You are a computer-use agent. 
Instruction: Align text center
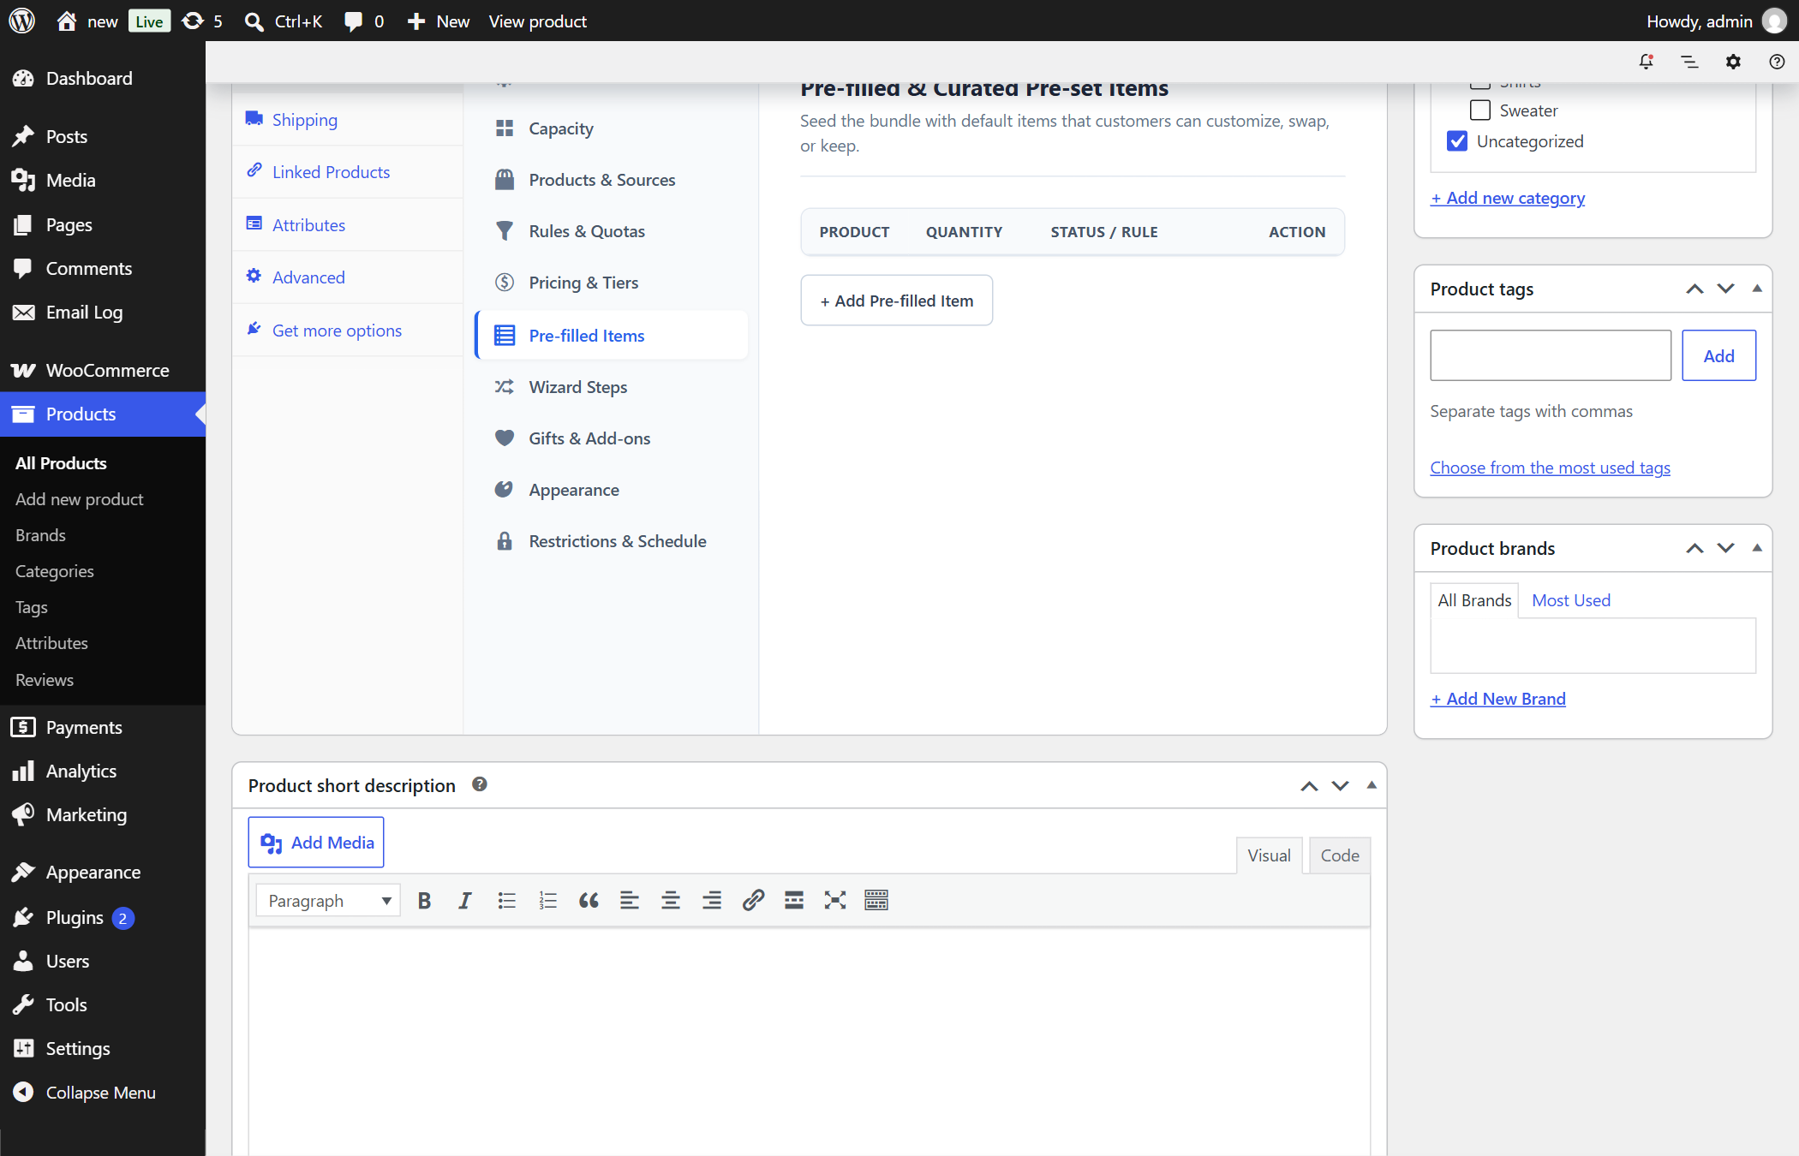[671, 900]
